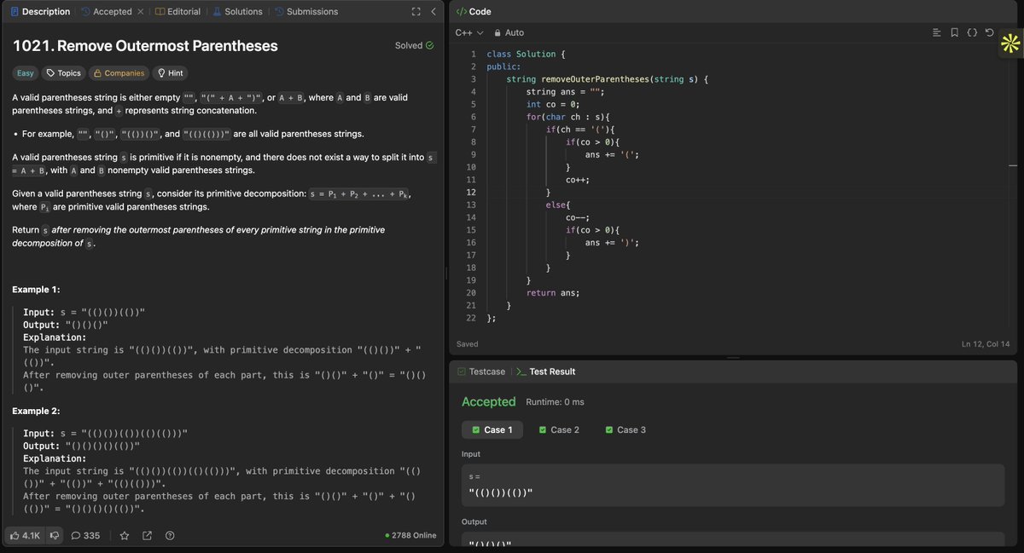
Task: Click the Auto lock setting
Action: (509, 32)
